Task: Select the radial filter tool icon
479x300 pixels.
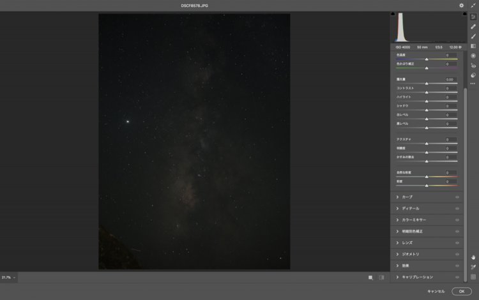Action: (x=473, y=56)
